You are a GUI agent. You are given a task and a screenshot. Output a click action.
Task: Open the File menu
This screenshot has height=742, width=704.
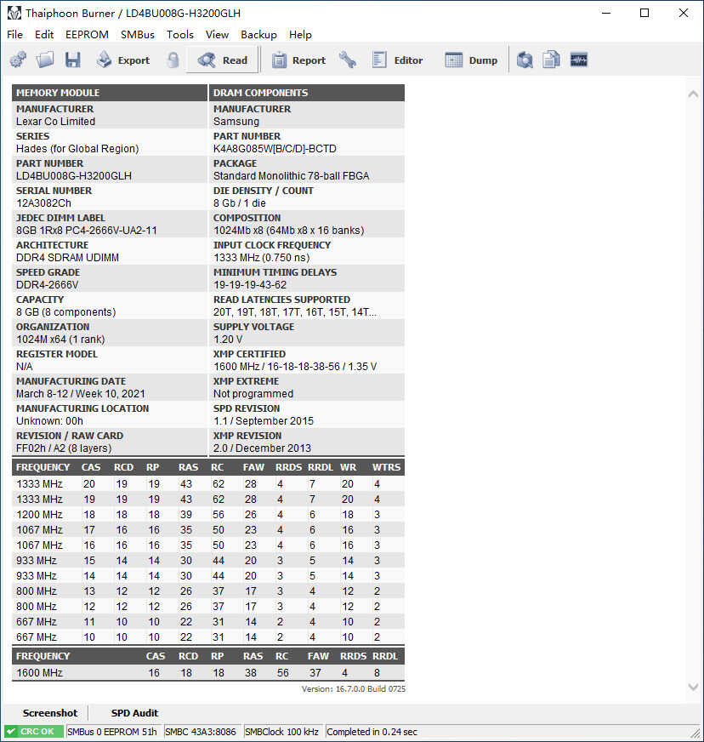point(14,35)
